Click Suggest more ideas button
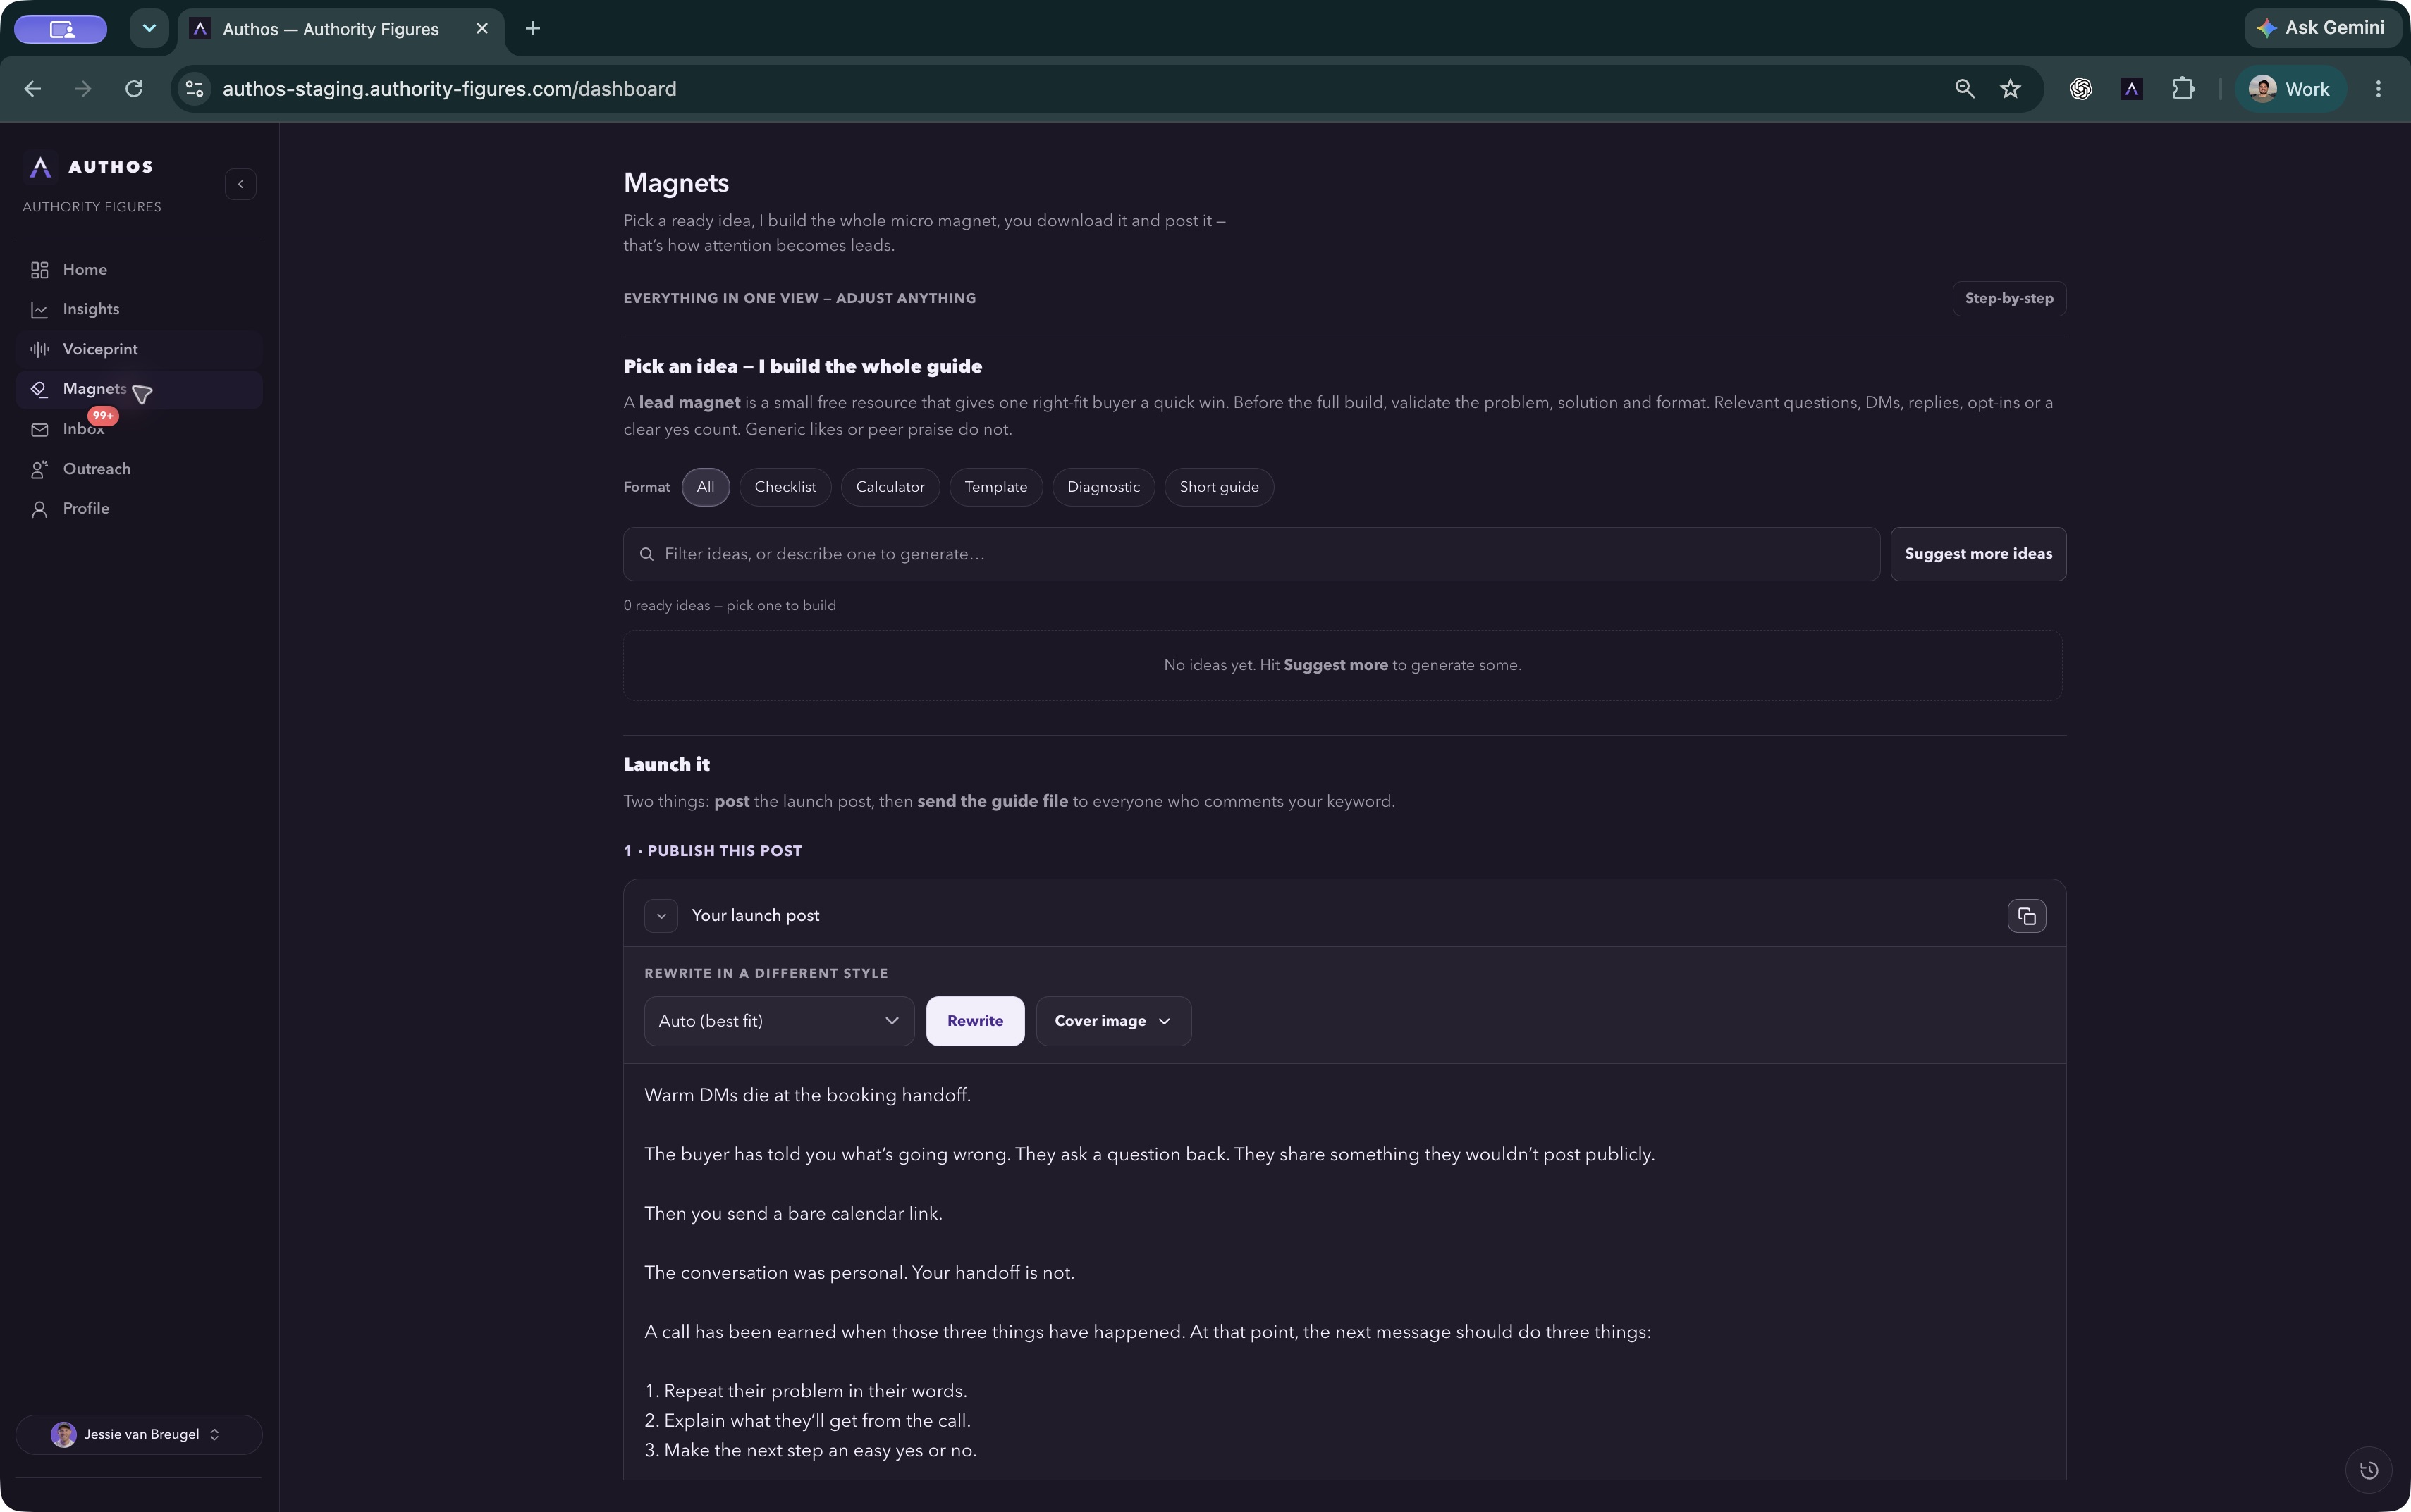The image size is (2411, 1512). [1978, 554]
